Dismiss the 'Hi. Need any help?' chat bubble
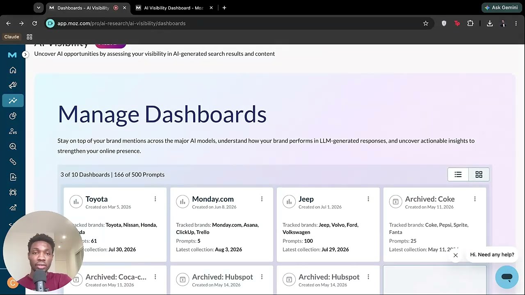The height and width of the screenshot is (295, 525). click(x=455, y=255)
